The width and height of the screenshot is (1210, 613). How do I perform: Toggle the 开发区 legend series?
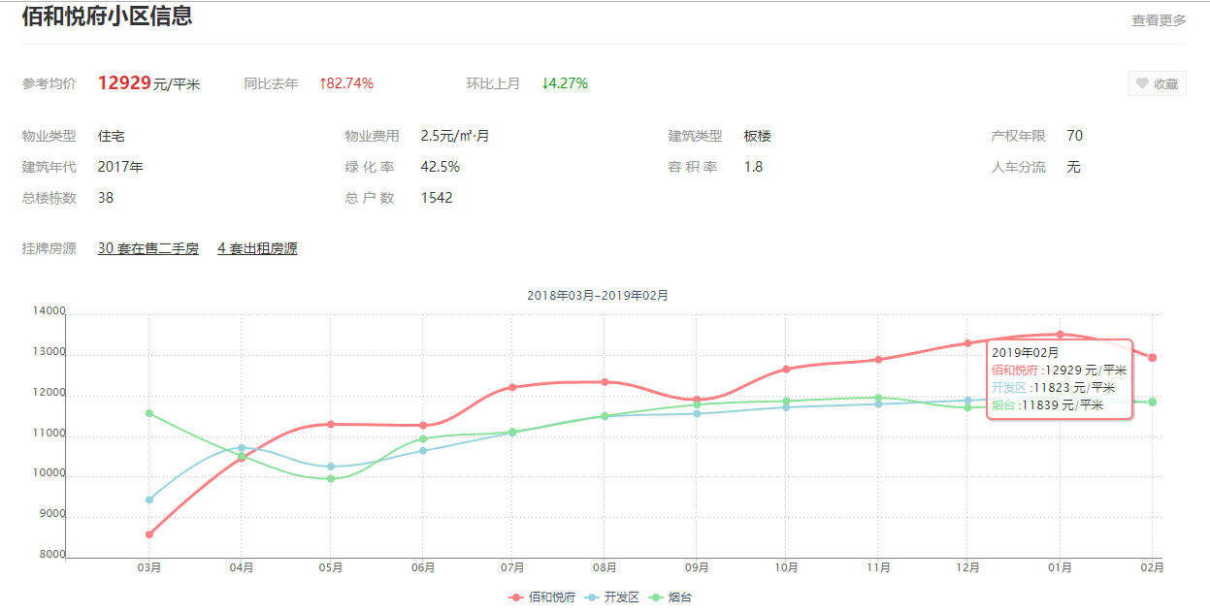click(613, 597)
